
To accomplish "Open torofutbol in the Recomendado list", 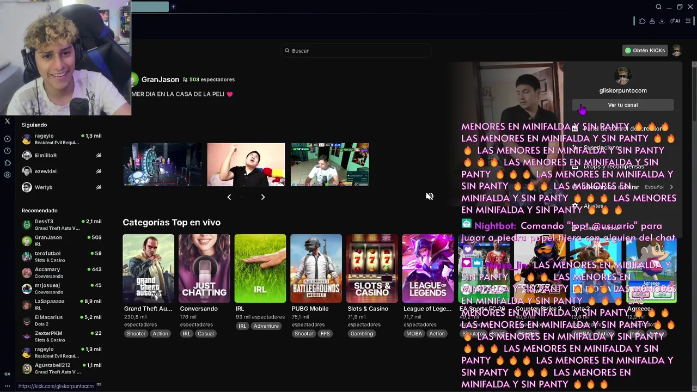I will (62, 256).
